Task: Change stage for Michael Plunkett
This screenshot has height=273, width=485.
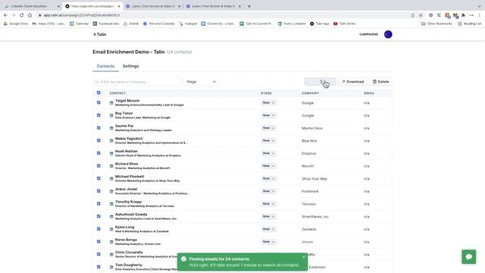Action: pos(268,179)
